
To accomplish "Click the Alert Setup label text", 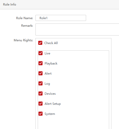I will click(x=53, y=104).
